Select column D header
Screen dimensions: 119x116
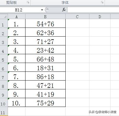(100, 16)
